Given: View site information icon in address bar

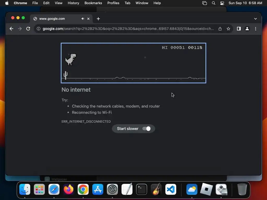Looking at the screenshot, I should 39,29.
